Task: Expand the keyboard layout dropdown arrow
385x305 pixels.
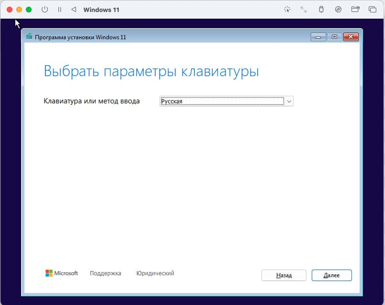Action: pos(289,101)
